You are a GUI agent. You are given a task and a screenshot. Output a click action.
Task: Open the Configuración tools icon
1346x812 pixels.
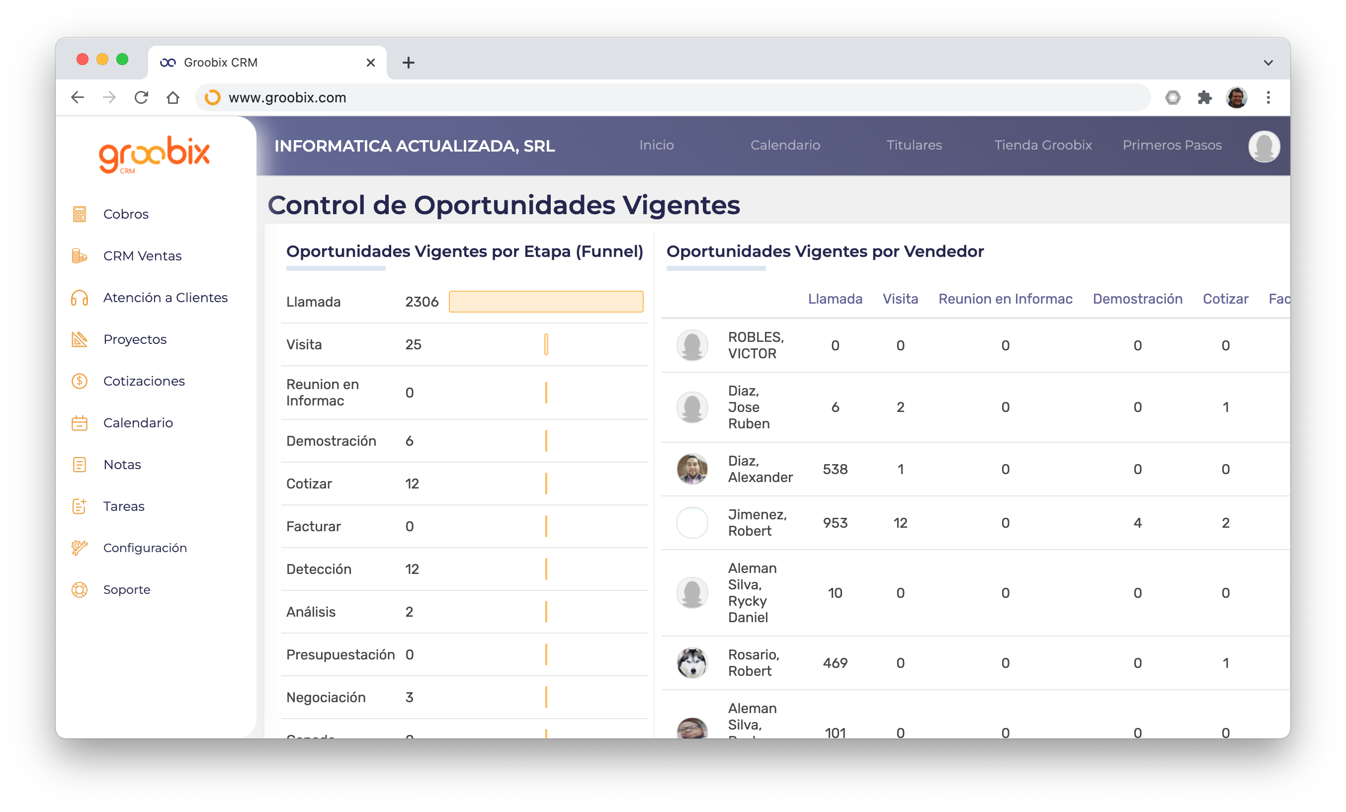pos(79,548)
